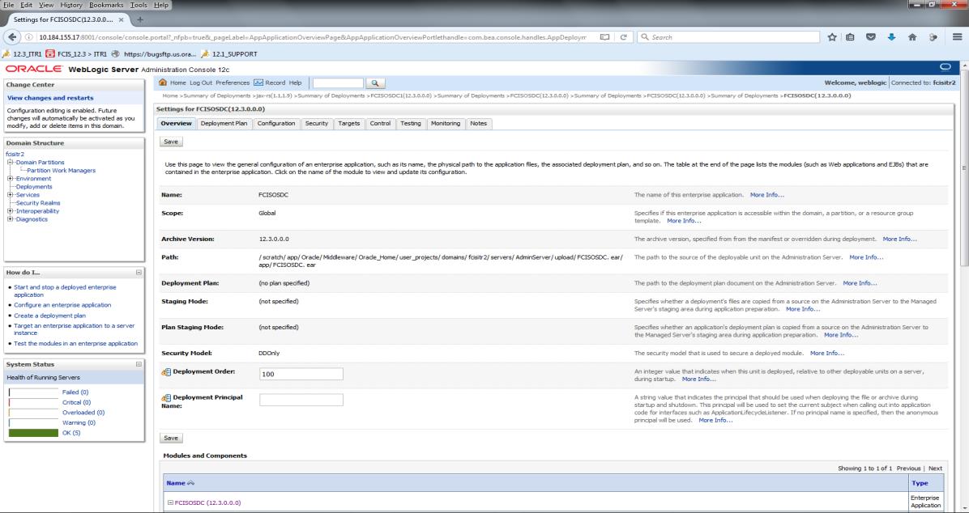The width and height of the screenshot is (969, 513).
Task: Click in the Deployment Principal Name field
Action: [x=301, y=400]
